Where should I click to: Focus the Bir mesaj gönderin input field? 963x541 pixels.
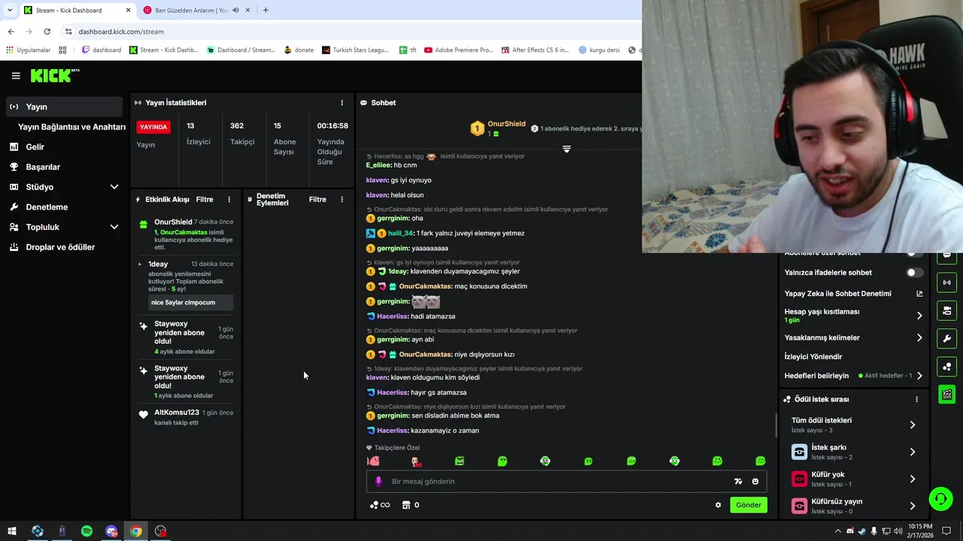(567, 482)
